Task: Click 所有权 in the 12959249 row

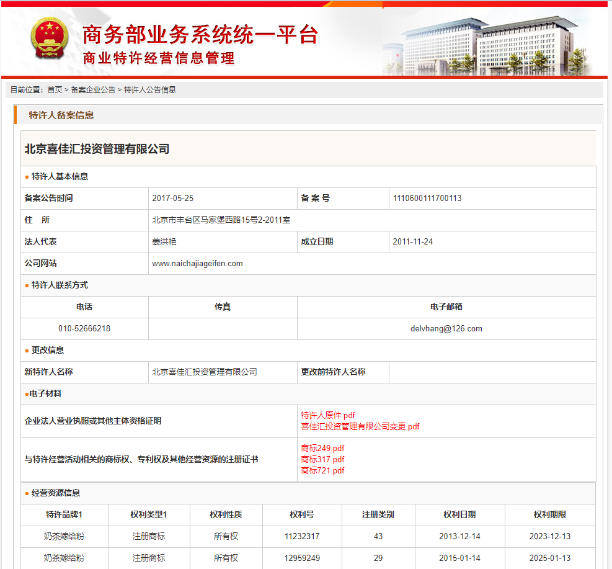Action: point(226,558)
